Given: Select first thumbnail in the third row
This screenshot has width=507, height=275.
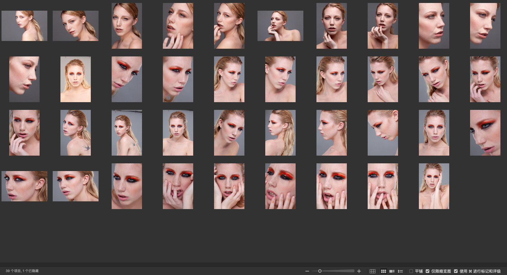Looking at the screenshot, I should coord(24,133).
